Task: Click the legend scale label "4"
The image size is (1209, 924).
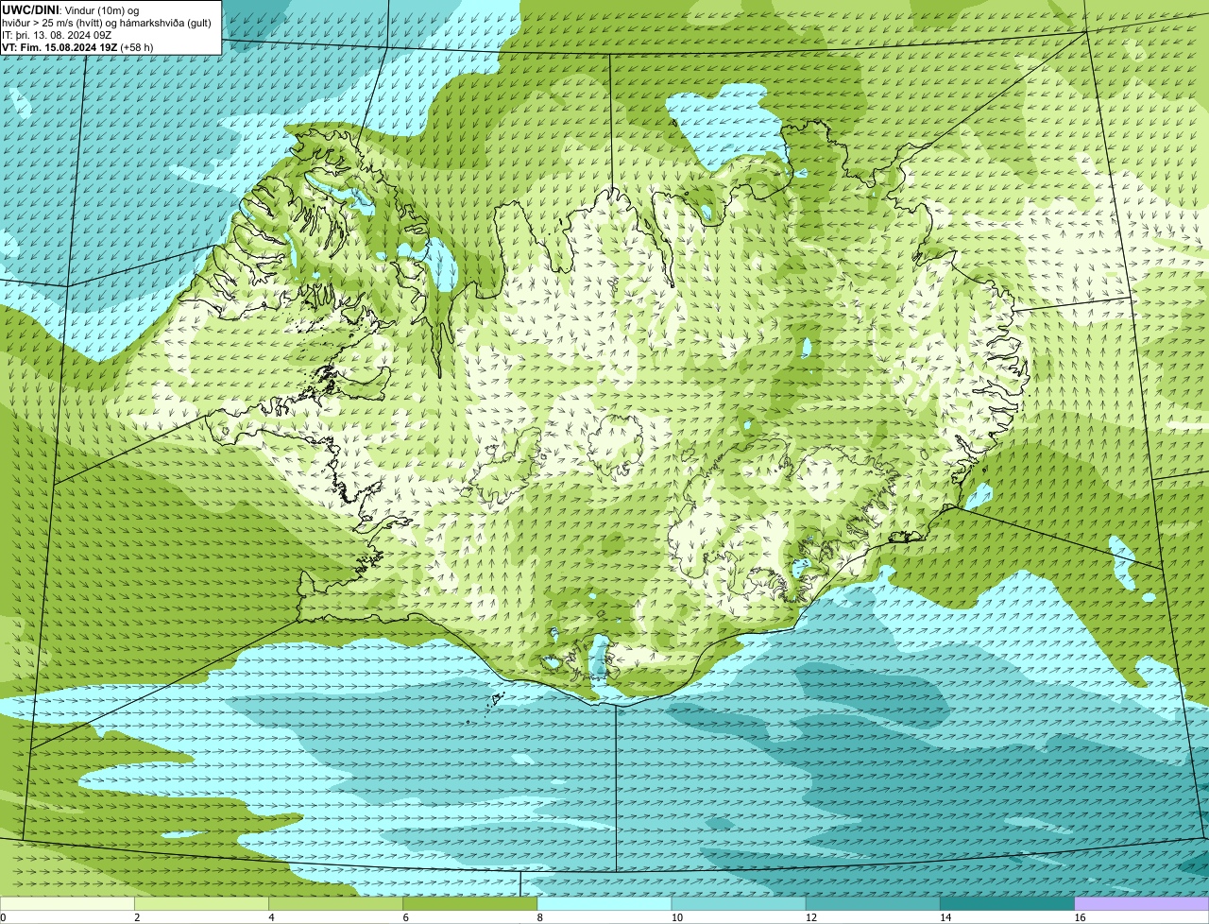Action: click(x=271, y=917)
